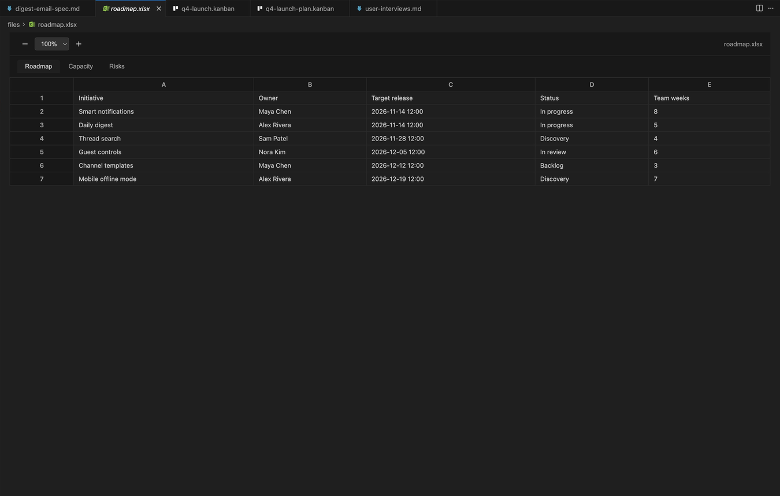Screen dimensions: 780x496
Task: Select column B header
Action: (310, 84)
